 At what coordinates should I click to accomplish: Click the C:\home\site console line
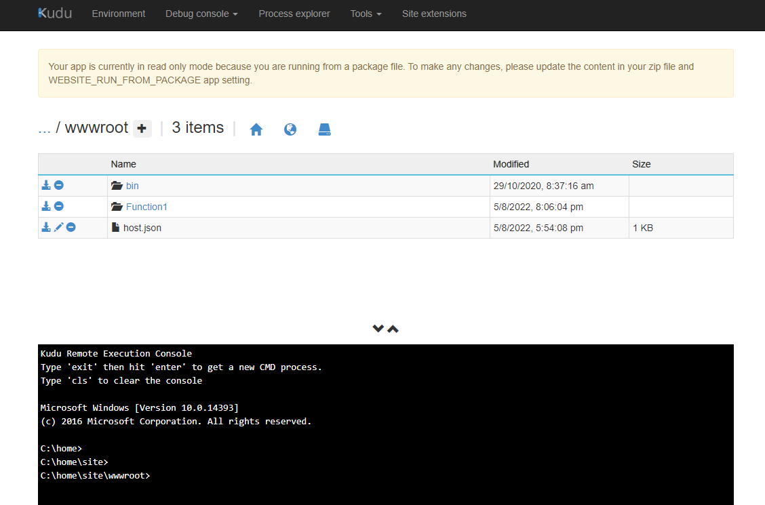pyautogui.click(x=74, y=462)
